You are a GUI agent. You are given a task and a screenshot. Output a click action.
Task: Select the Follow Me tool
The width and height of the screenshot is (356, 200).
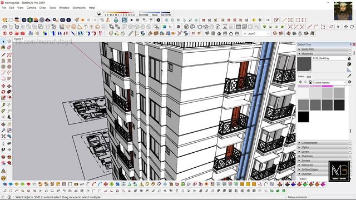(9, 92)
